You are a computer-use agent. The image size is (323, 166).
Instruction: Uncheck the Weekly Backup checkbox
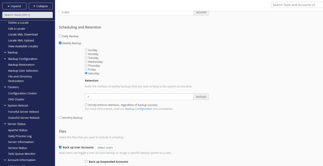60,43
